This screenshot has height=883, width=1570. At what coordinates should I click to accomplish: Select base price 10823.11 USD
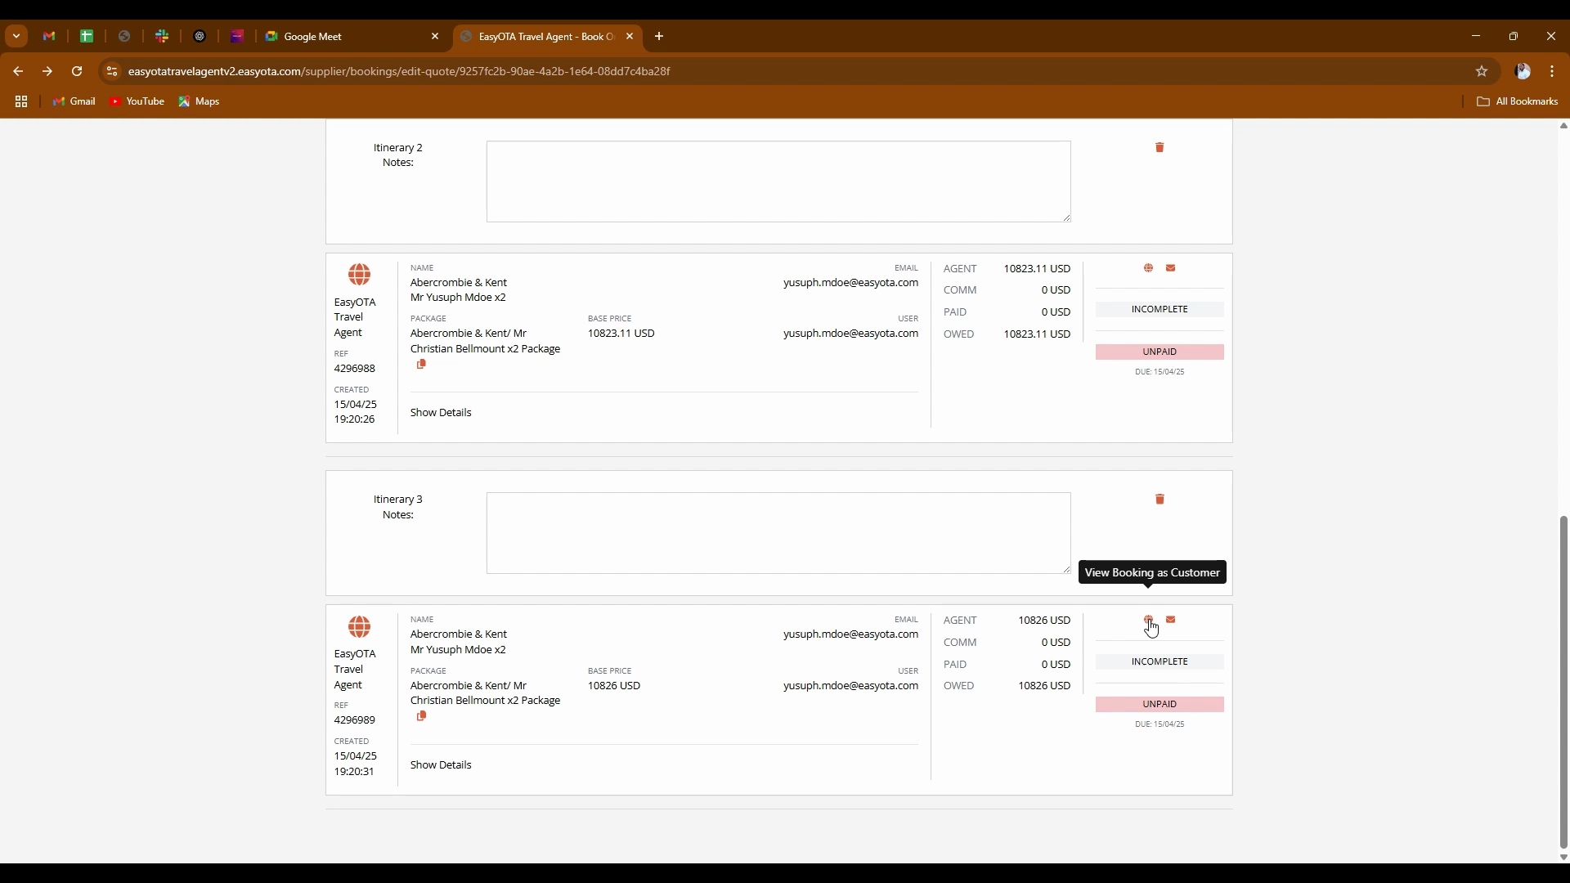point(621,334)
